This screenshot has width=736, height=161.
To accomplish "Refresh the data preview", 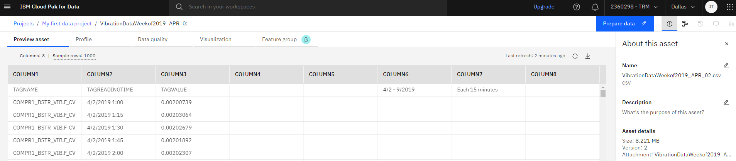I will (575, 56).
